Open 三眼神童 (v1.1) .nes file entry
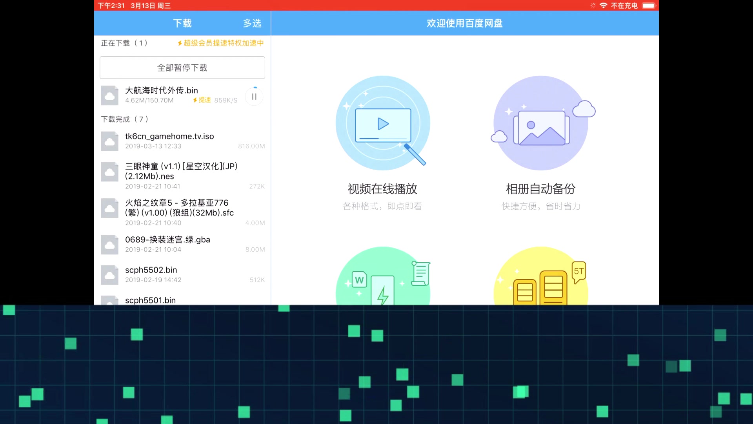Viewport: 753px width, 424px height. [182, 176]
